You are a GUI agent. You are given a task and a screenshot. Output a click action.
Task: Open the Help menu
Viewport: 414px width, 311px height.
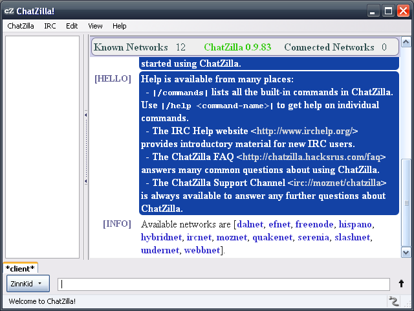pos(119,26)
